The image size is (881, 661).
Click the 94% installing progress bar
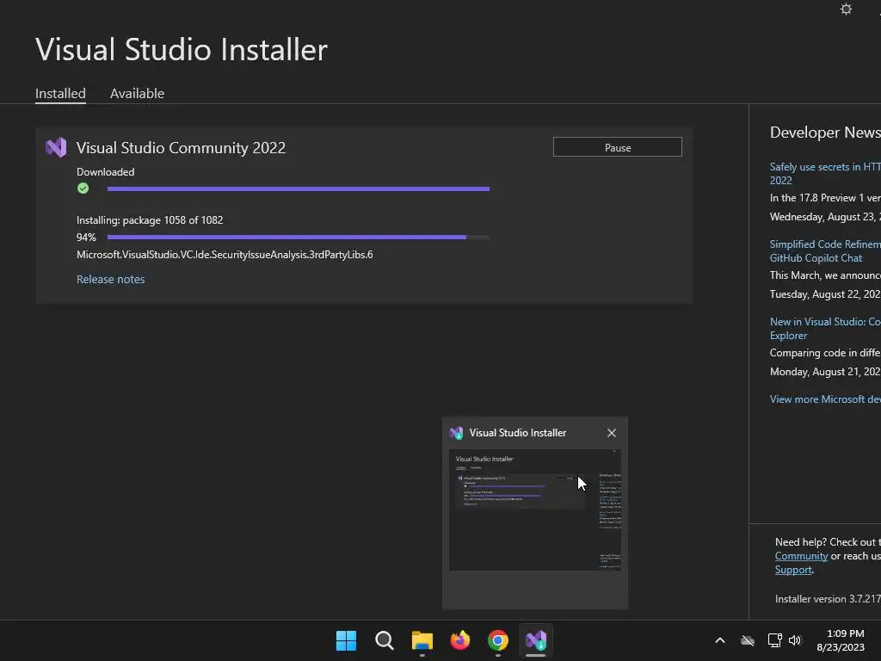pos(299,238)
